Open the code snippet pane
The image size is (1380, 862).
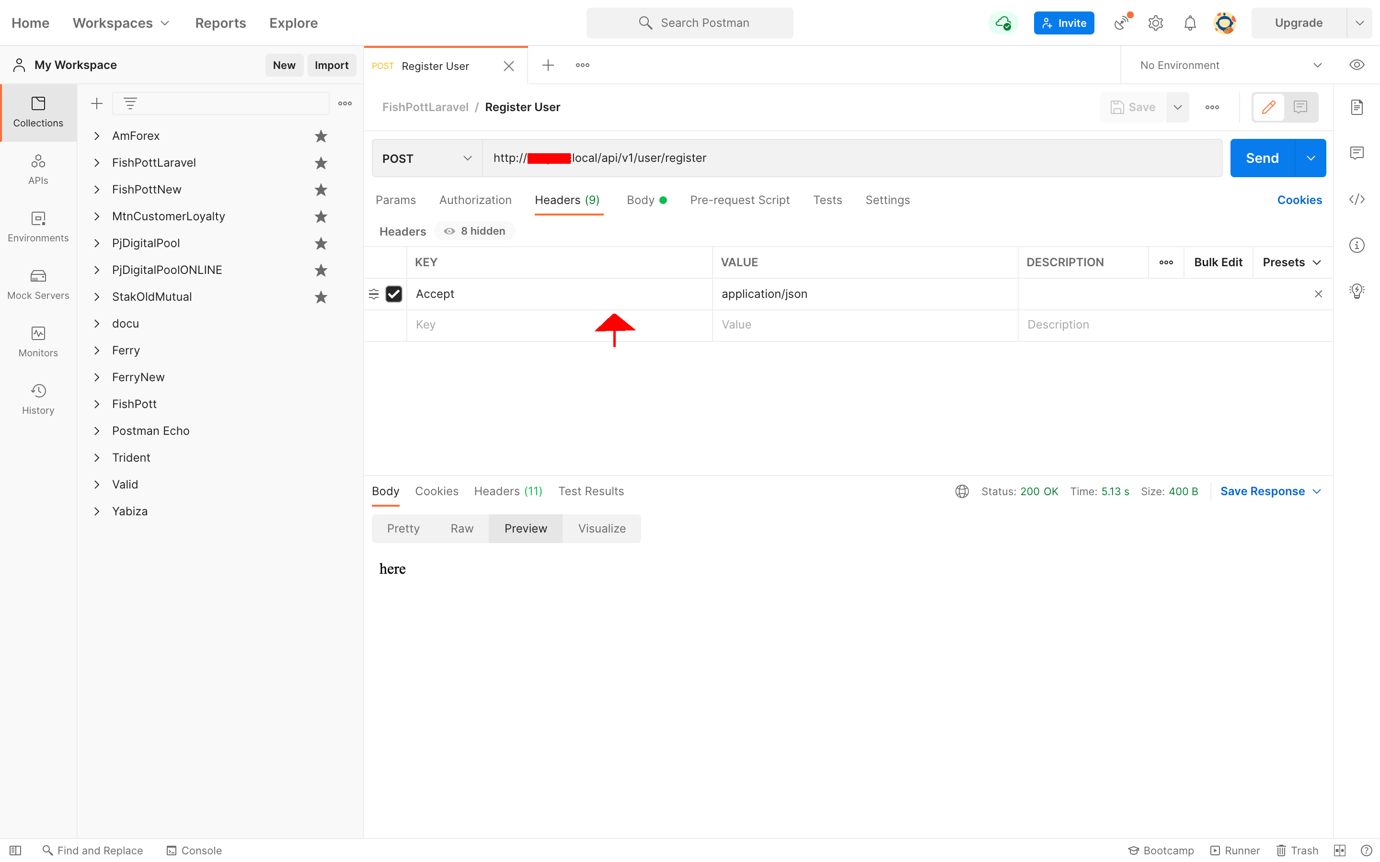[x=1357, y=199]
